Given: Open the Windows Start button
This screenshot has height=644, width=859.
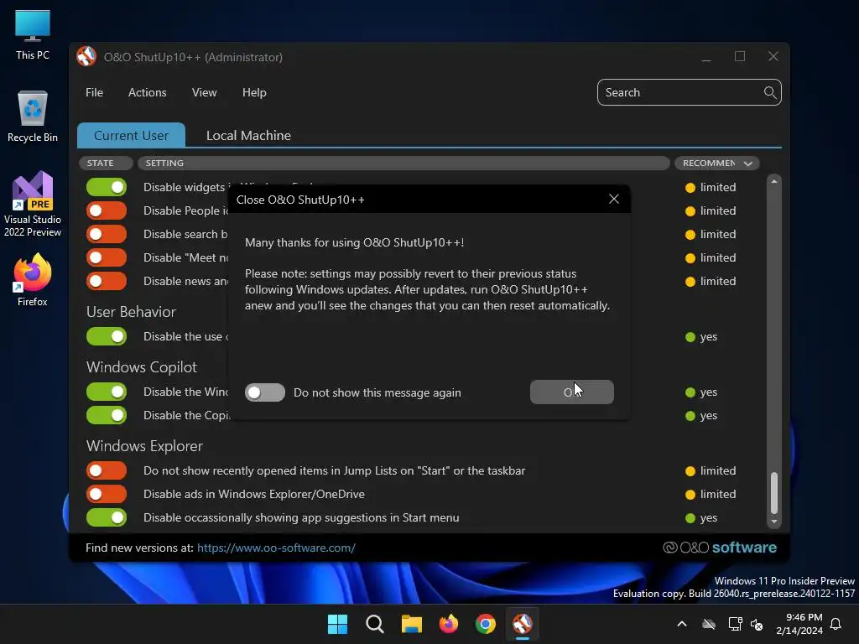Looking at the screenshot, I should click(x=337, y=624).
